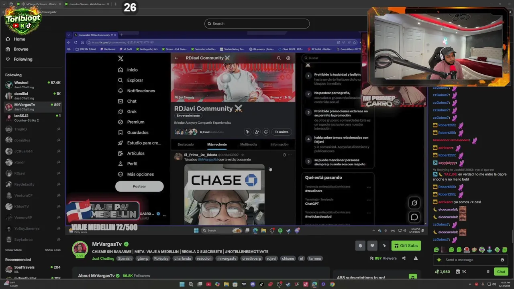Image resolution: width=514 pixels, height=289 pixels.
Task: Open TikTok black icon in the taskbar
Action: coord(261,284)
